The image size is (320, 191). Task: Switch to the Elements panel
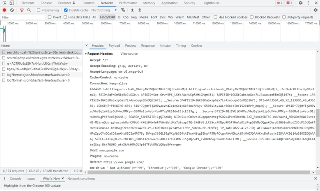pos(28,3)
